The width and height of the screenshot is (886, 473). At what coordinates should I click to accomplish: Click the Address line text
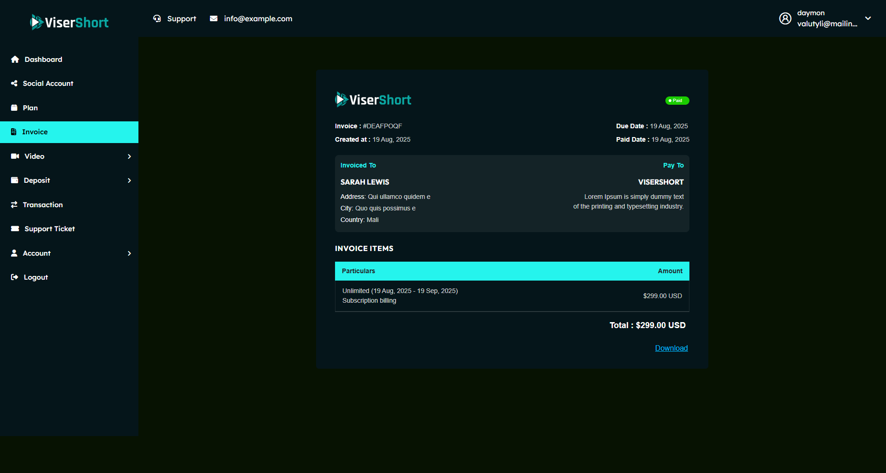point(385,197)
